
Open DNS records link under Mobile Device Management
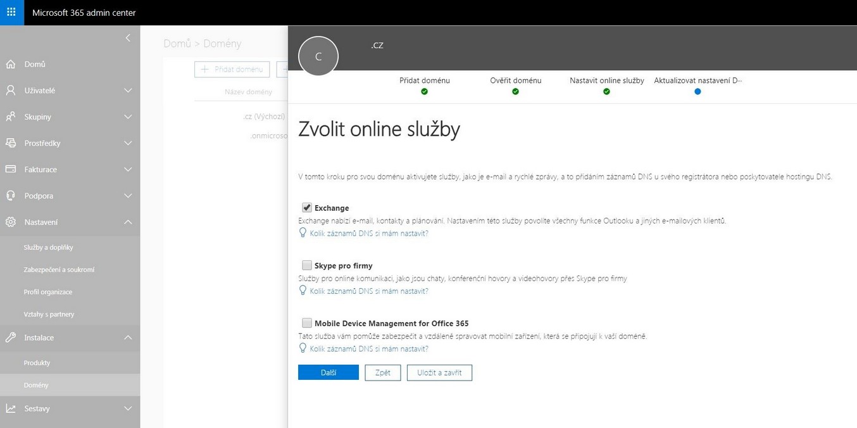coord(369,349)
